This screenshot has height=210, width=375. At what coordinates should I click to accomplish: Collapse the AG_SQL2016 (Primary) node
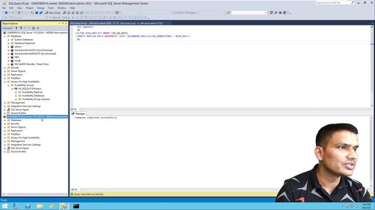tap(12, 89)
